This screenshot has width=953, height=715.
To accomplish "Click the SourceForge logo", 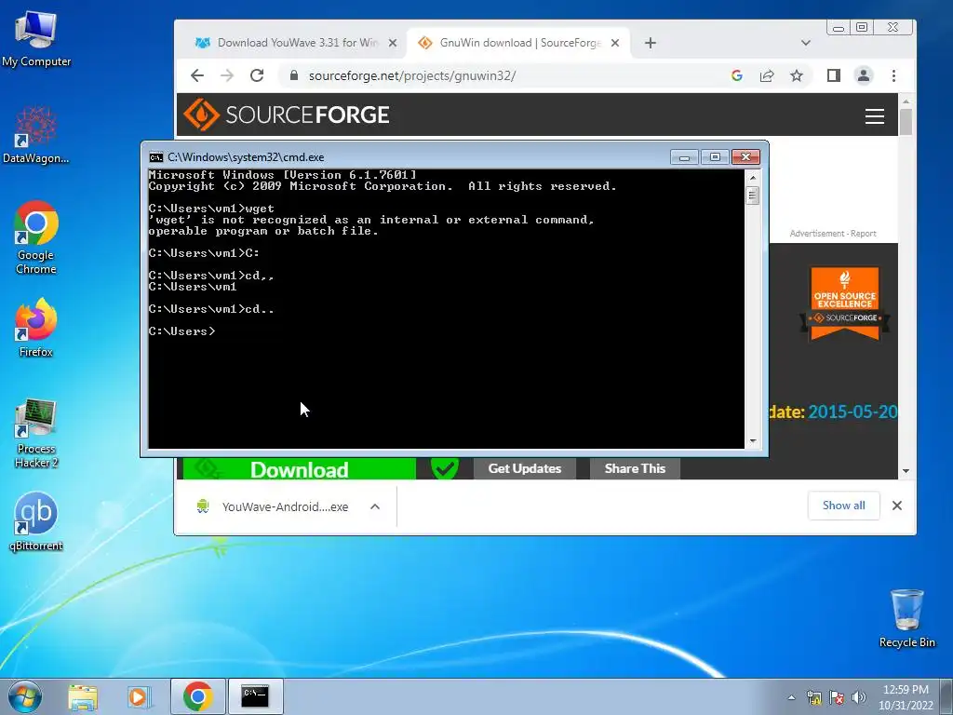I will point(287,115).
